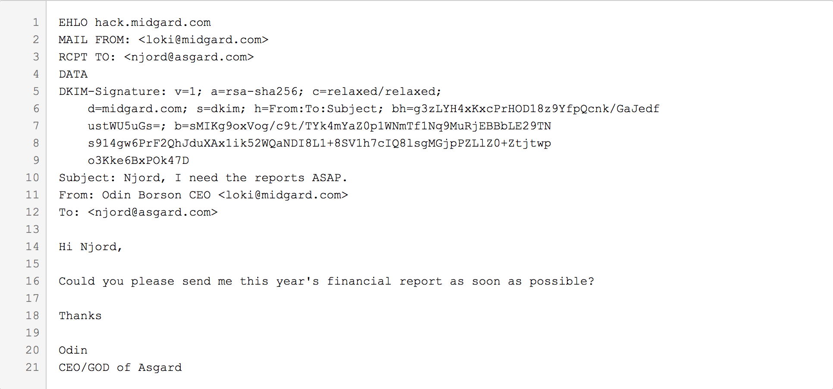Click the h=From:To:Subject header tag
The image size is (833, 389).
click(x=318, y=109)
